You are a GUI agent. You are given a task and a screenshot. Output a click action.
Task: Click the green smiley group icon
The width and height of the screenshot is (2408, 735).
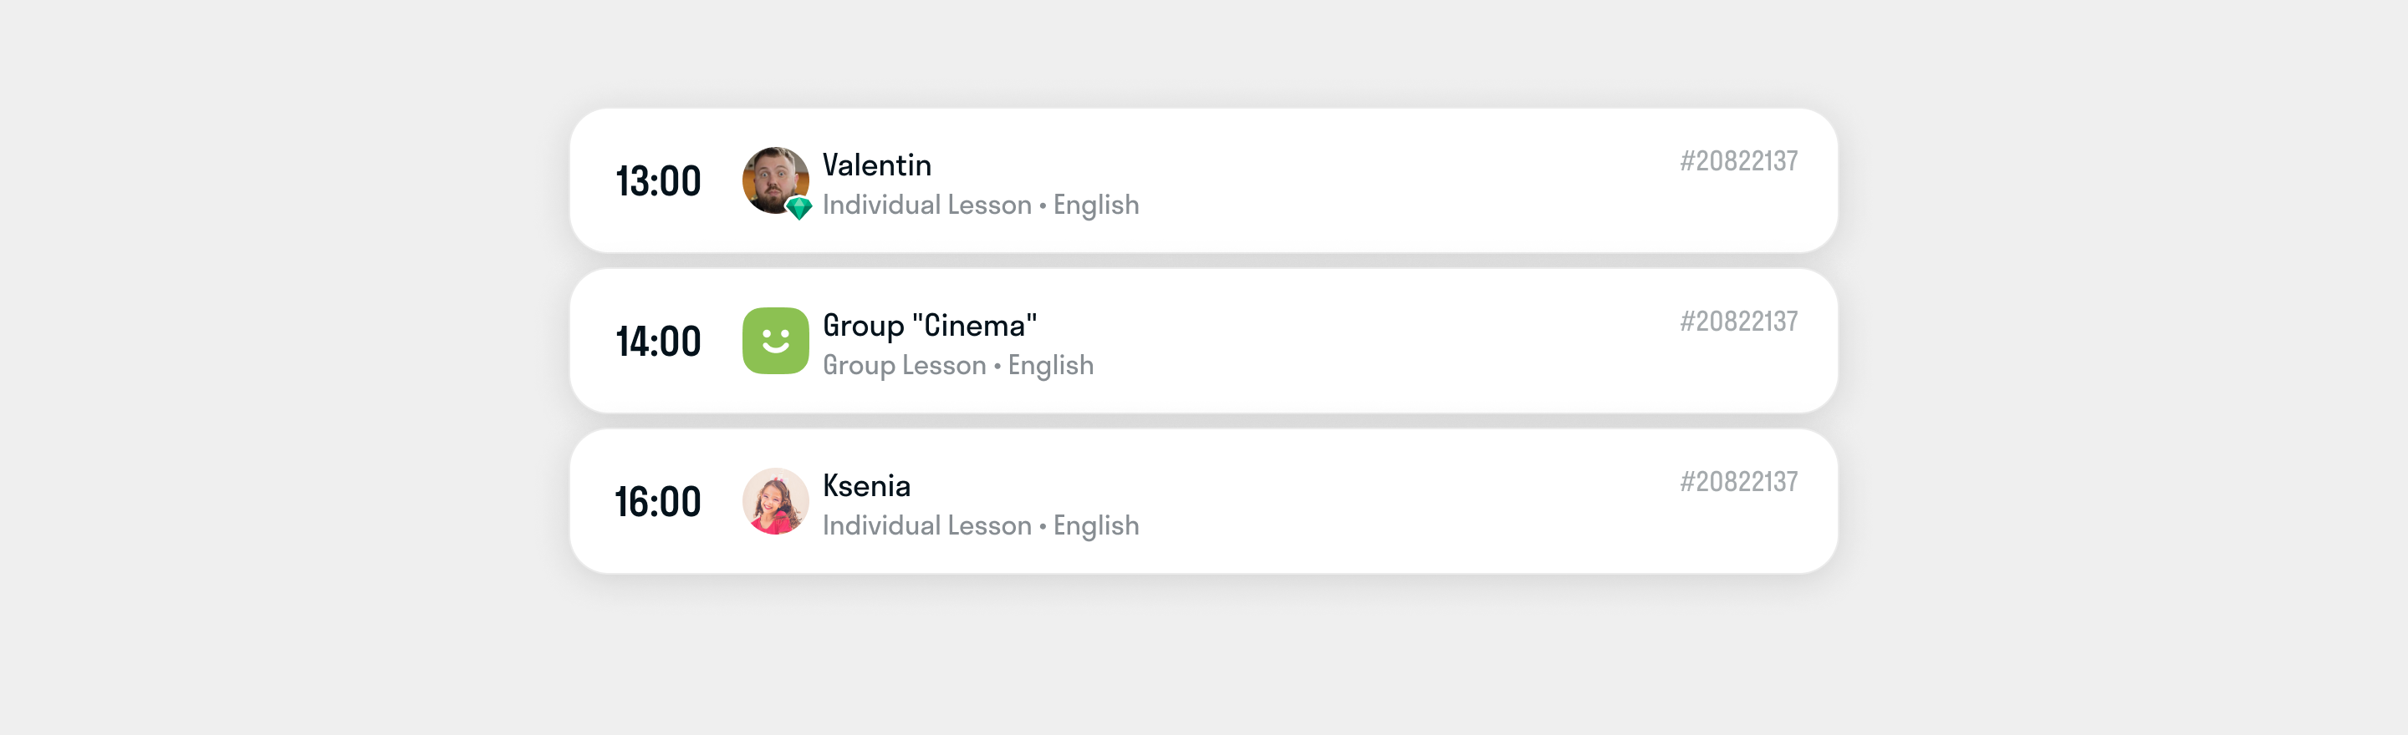tap(775, 341)
